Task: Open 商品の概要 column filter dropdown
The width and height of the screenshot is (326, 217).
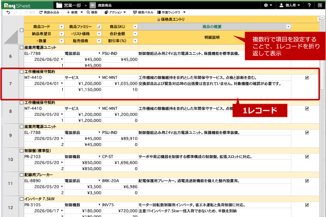Action: 288,27
